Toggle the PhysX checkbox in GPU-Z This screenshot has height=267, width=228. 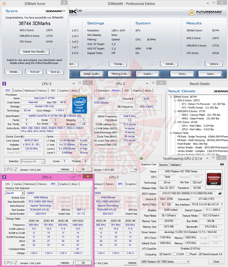click(x=188, y=254)
